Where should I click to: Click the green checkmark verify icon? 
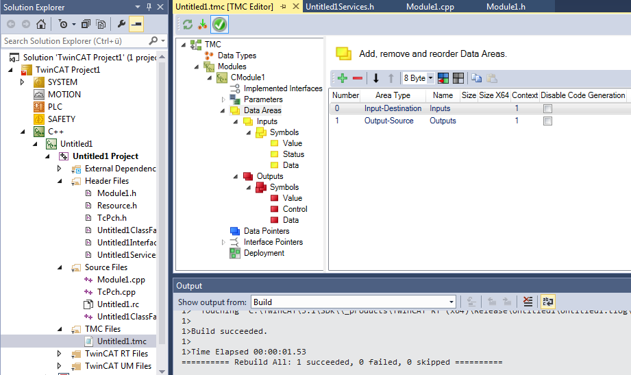(x=219, y=25)
